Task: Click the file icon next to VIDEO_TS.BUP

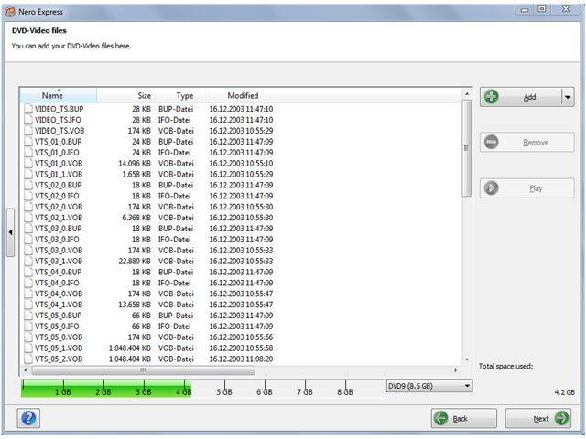Action: click(x=28, y=109)
